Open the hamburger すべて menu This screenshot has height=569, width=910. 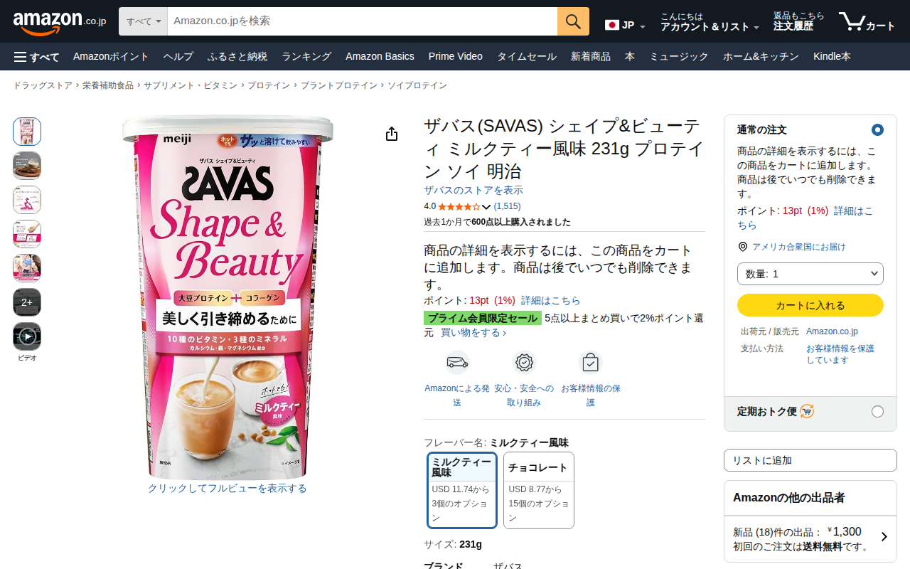36,57
